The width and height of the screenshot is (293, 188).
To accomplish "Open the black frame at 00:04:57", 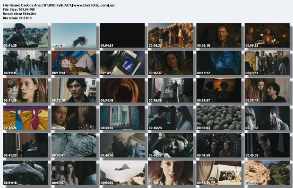I will [x=122, y=35].
